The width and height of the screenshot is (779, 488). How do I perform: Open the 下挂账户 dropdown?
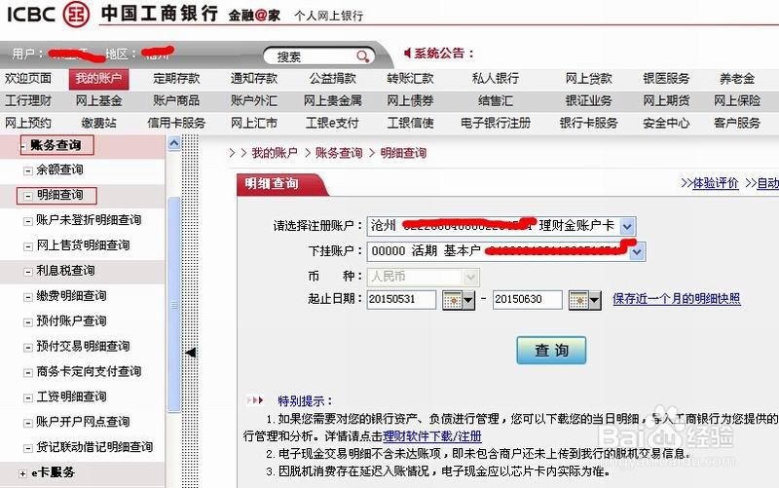pyautogui.click(x=637, y=252)
